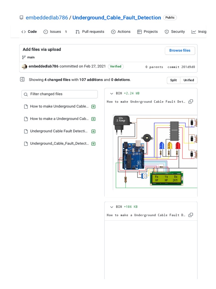Open the embeddedlab786 committer link
216x289 pixels.
click(x=44, y=66)
